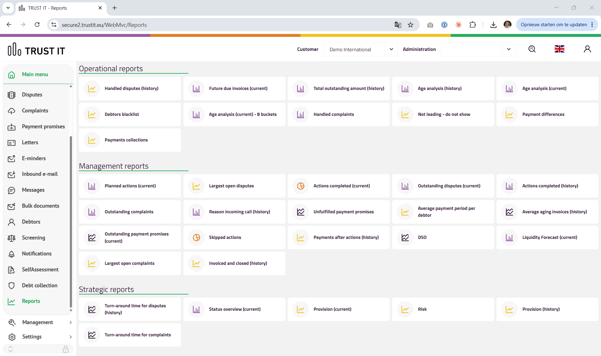This screenshot has width=601, height=356.
Task: Open Unfulfilled payment promises report
Action: [x=339, y=212]
